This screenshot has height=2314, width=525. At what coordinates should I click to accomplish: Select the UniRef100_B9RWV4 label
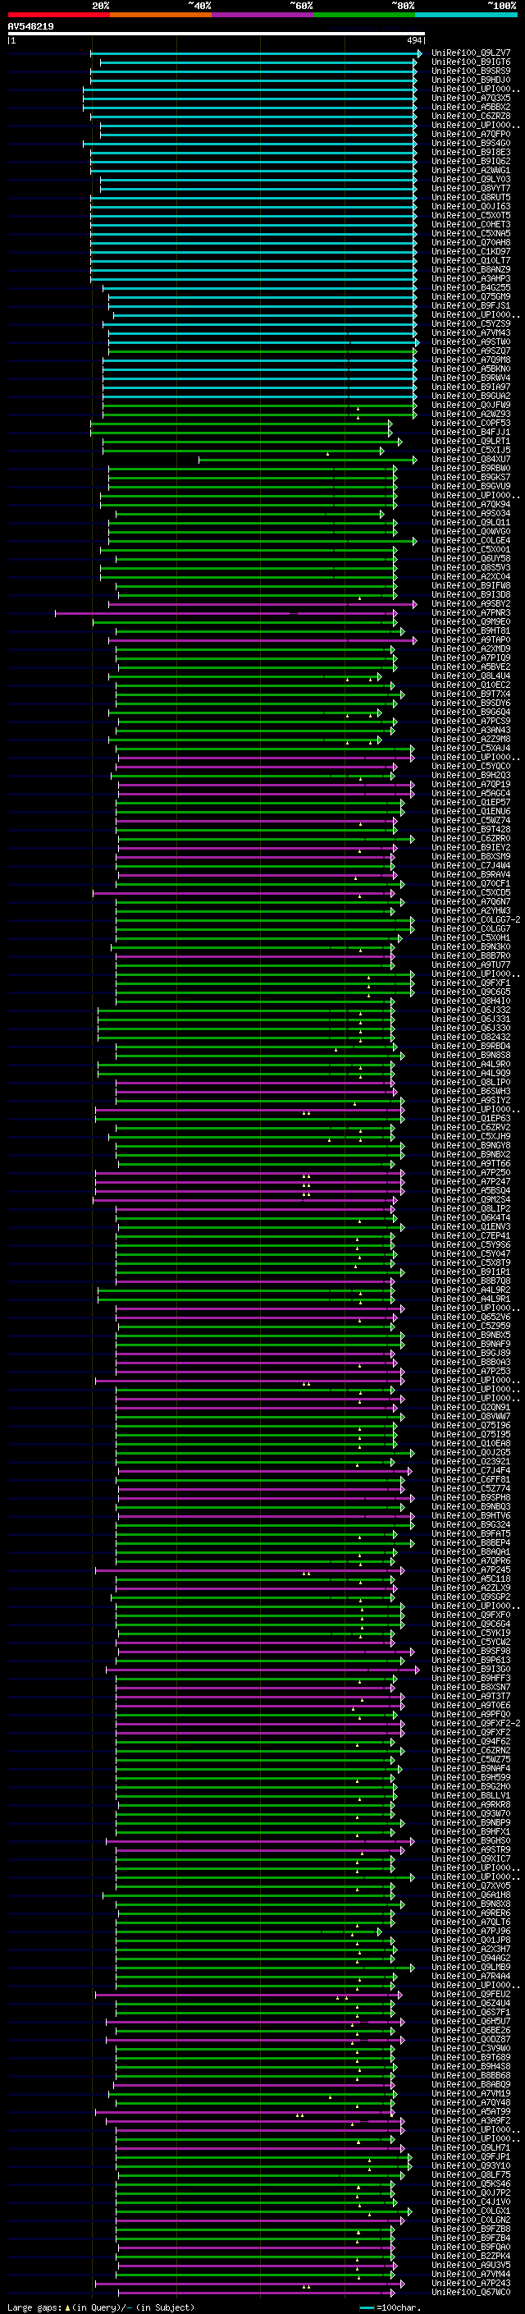click(x=471, y=378)
